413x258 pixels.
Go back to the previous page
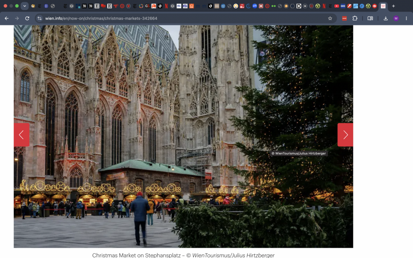[6, 19]
